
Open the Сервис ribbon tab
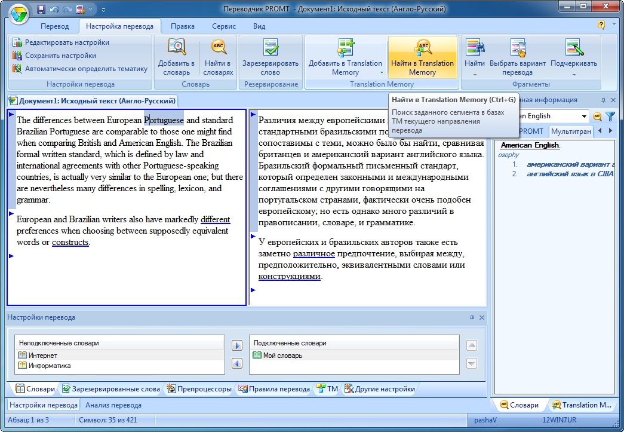click(223, 26)
